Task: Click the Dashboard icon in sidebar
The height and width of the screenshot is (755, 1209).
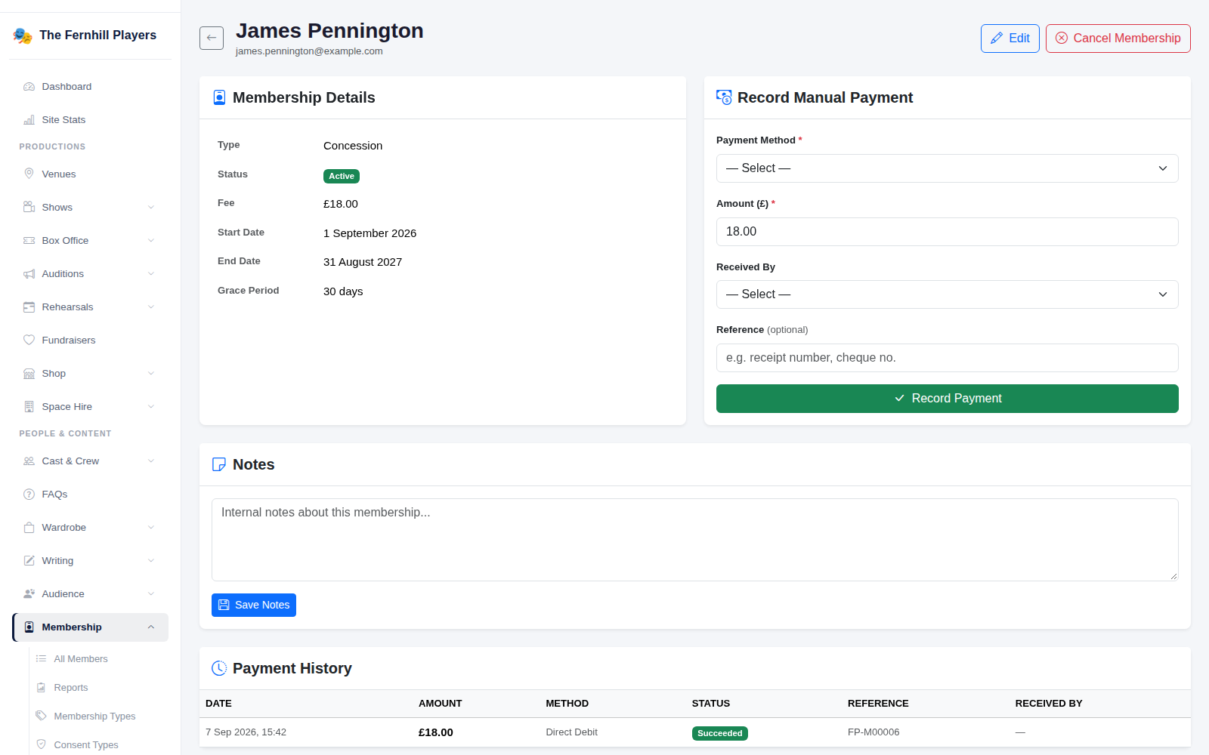Action: (x=29, y=87)
